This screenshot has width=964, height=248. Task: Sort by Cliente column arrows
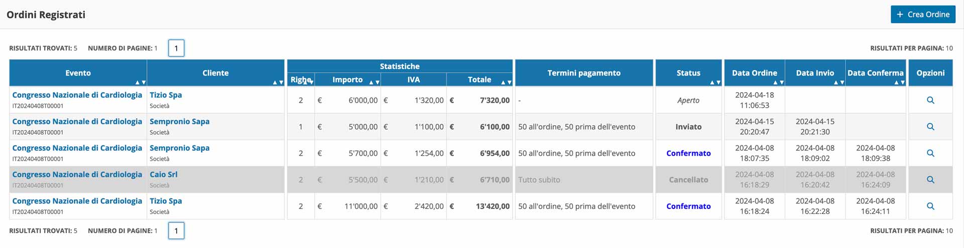pyautogui.click(x=278, y=82)
